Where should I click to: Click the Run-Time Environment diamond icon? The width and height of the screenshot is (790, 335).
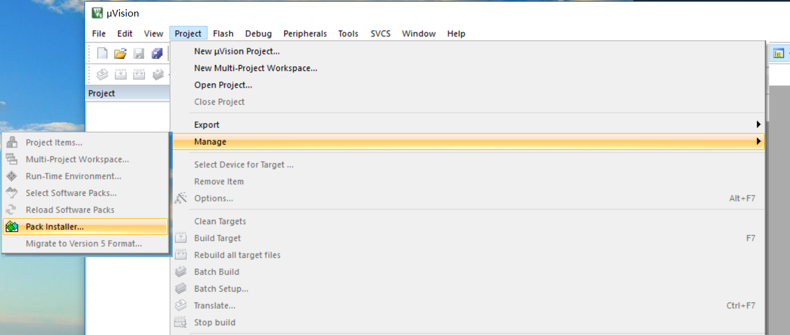click(x=12, y=176)
